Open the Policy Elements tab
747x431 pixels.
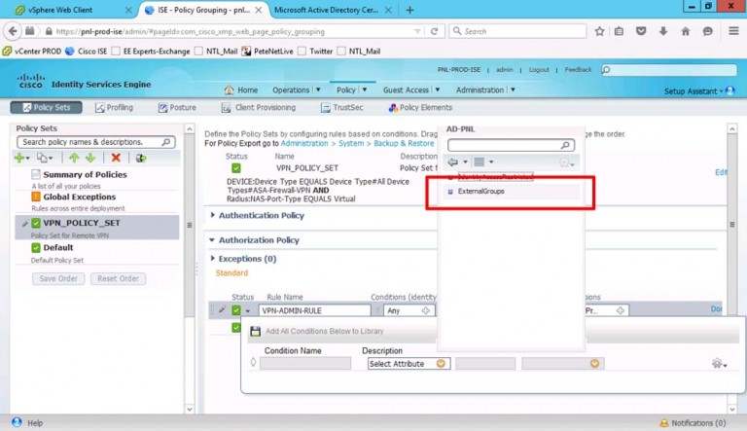coord(420,107)
